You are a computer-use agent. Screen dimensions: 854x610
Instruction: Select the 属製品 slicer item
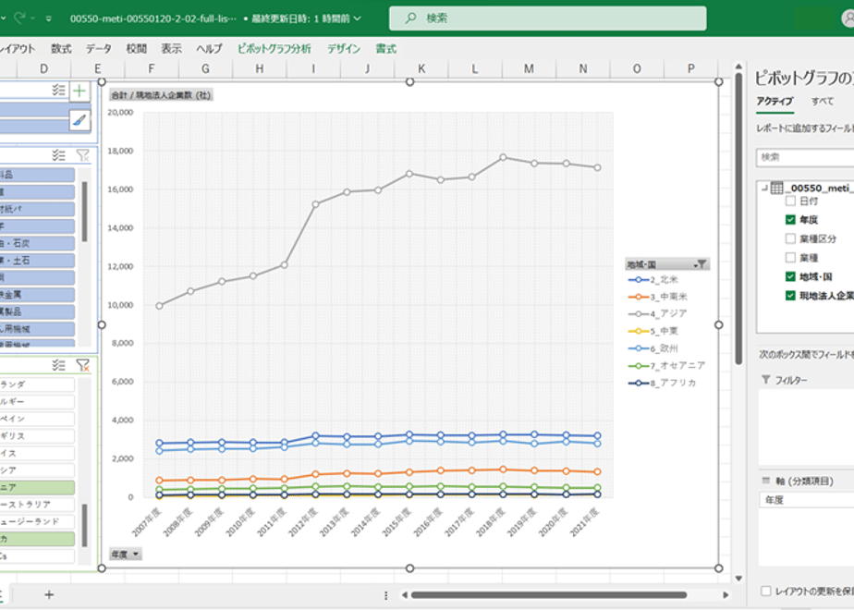coord(37,311)
